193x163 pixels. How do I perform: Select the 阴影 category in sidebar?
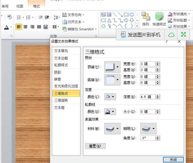click(x=58, y=72)
